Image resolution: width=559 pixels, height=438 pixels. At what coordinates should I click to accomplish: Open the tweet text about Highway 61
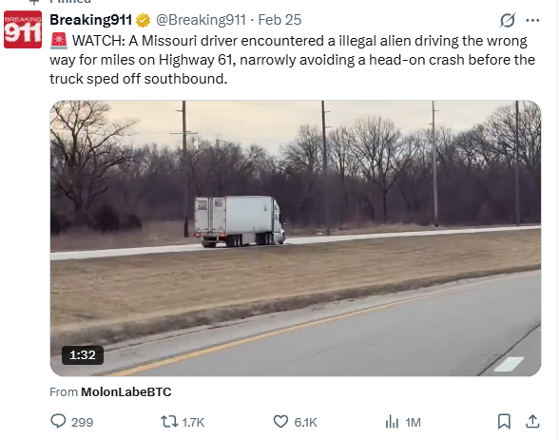tap(293, 60)
